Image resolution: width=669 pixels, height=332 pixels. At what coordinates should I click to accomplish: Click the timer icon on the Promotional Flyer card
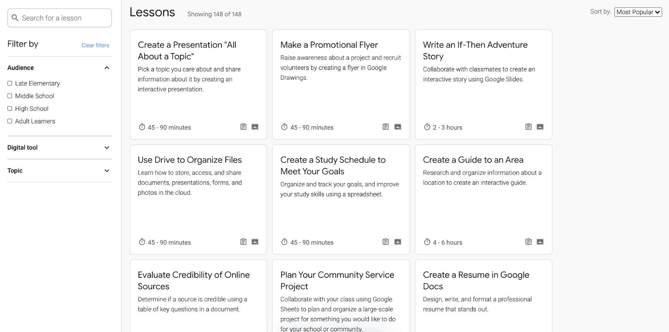pos(284,127)
